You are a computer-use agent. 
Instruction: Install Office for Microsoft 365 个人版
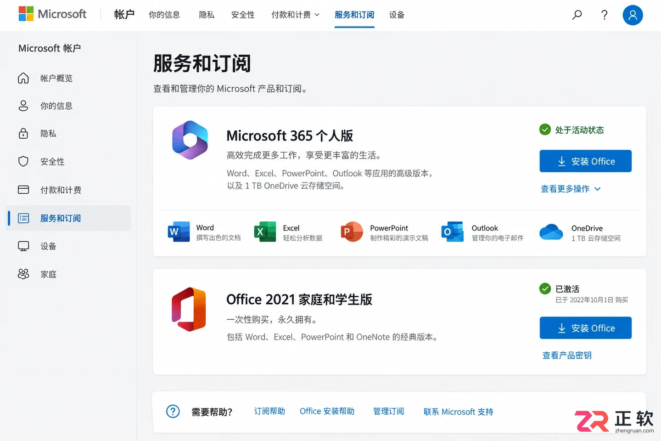point(586,161)
